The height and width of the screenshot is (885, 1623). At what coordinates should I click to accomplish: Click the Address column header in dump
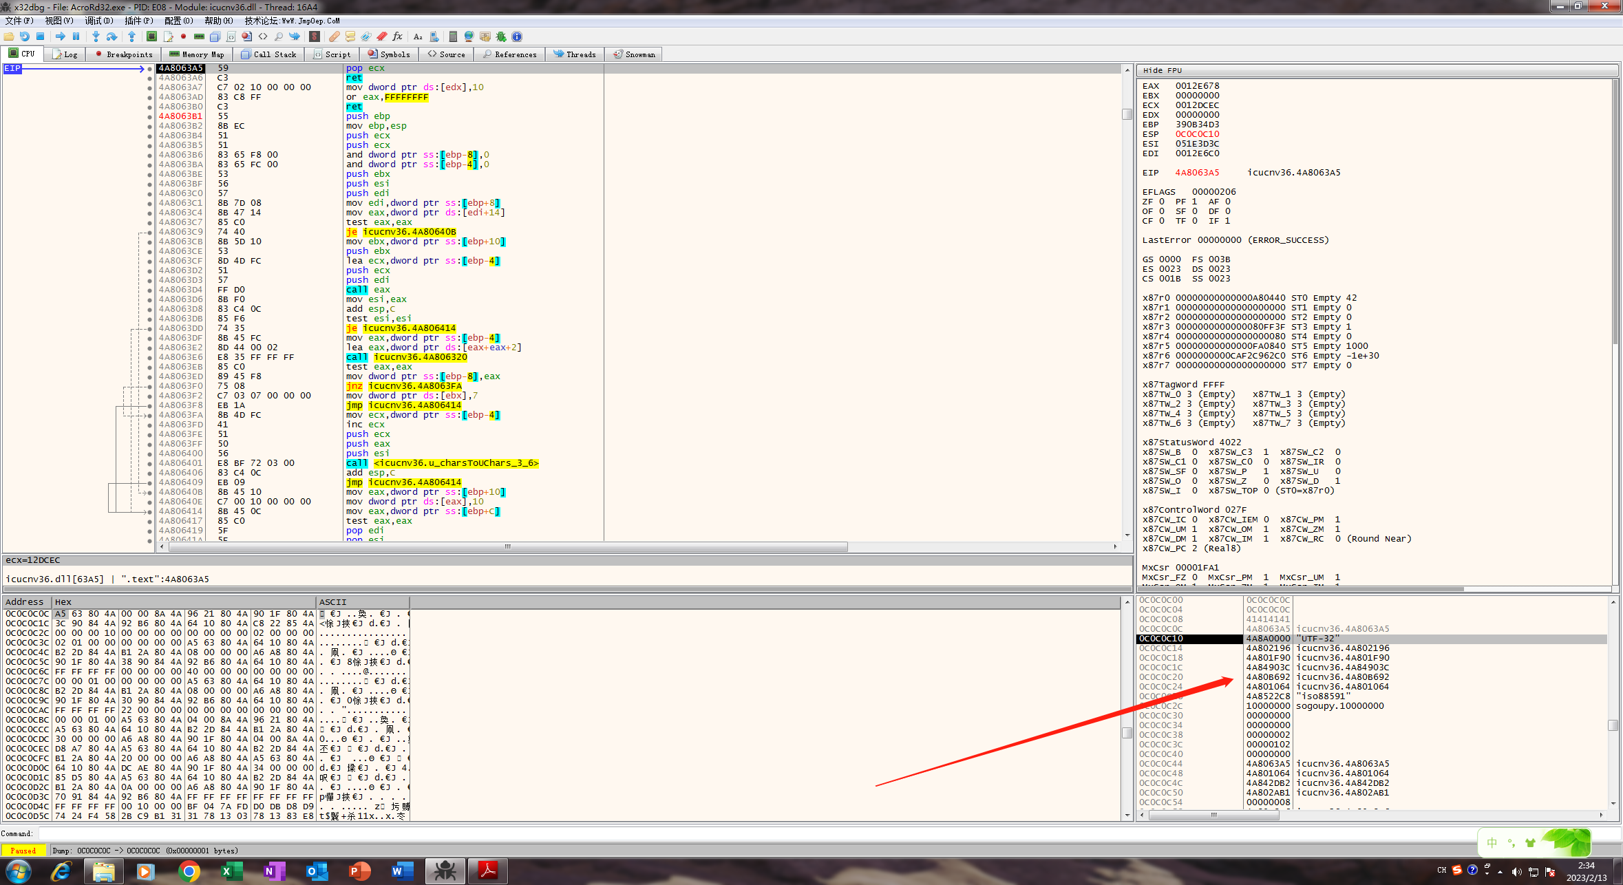[x=27, y=602]
